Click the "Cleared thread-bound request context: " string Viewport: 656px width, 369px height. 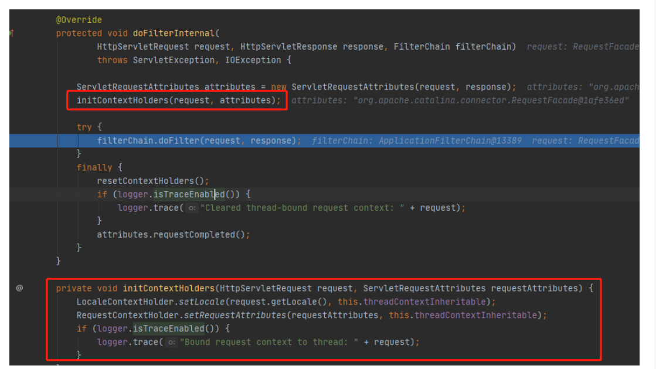[x=302, y=208]
